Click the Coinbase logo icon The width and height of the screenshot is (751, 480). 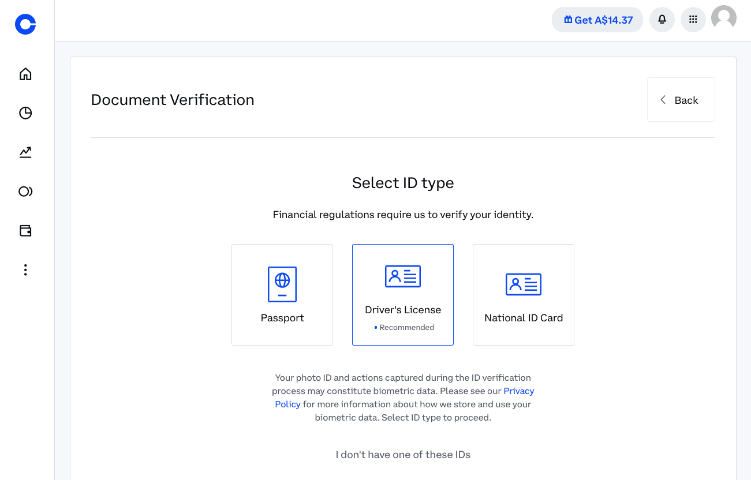(x=25, y=24)
